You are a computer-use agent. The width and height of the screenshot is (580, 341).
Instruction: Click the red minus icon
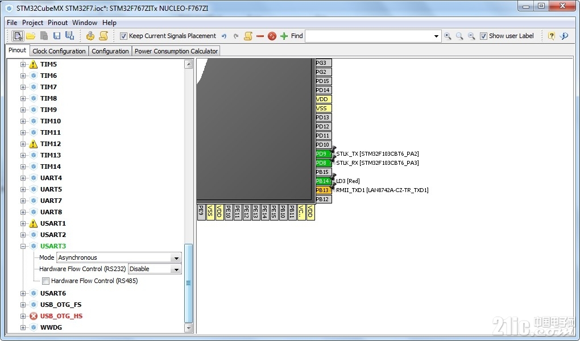260,36
